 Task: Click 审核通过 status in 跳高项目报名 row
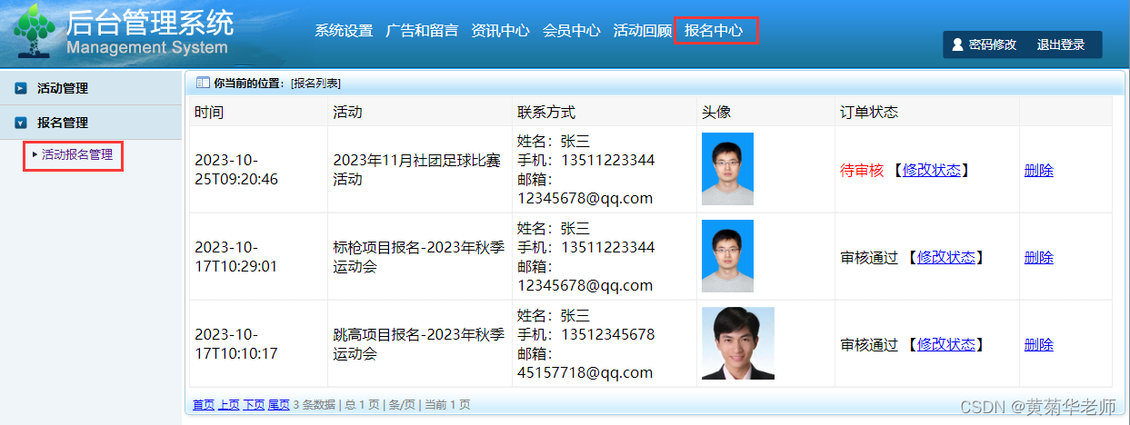tap(869, 344)
